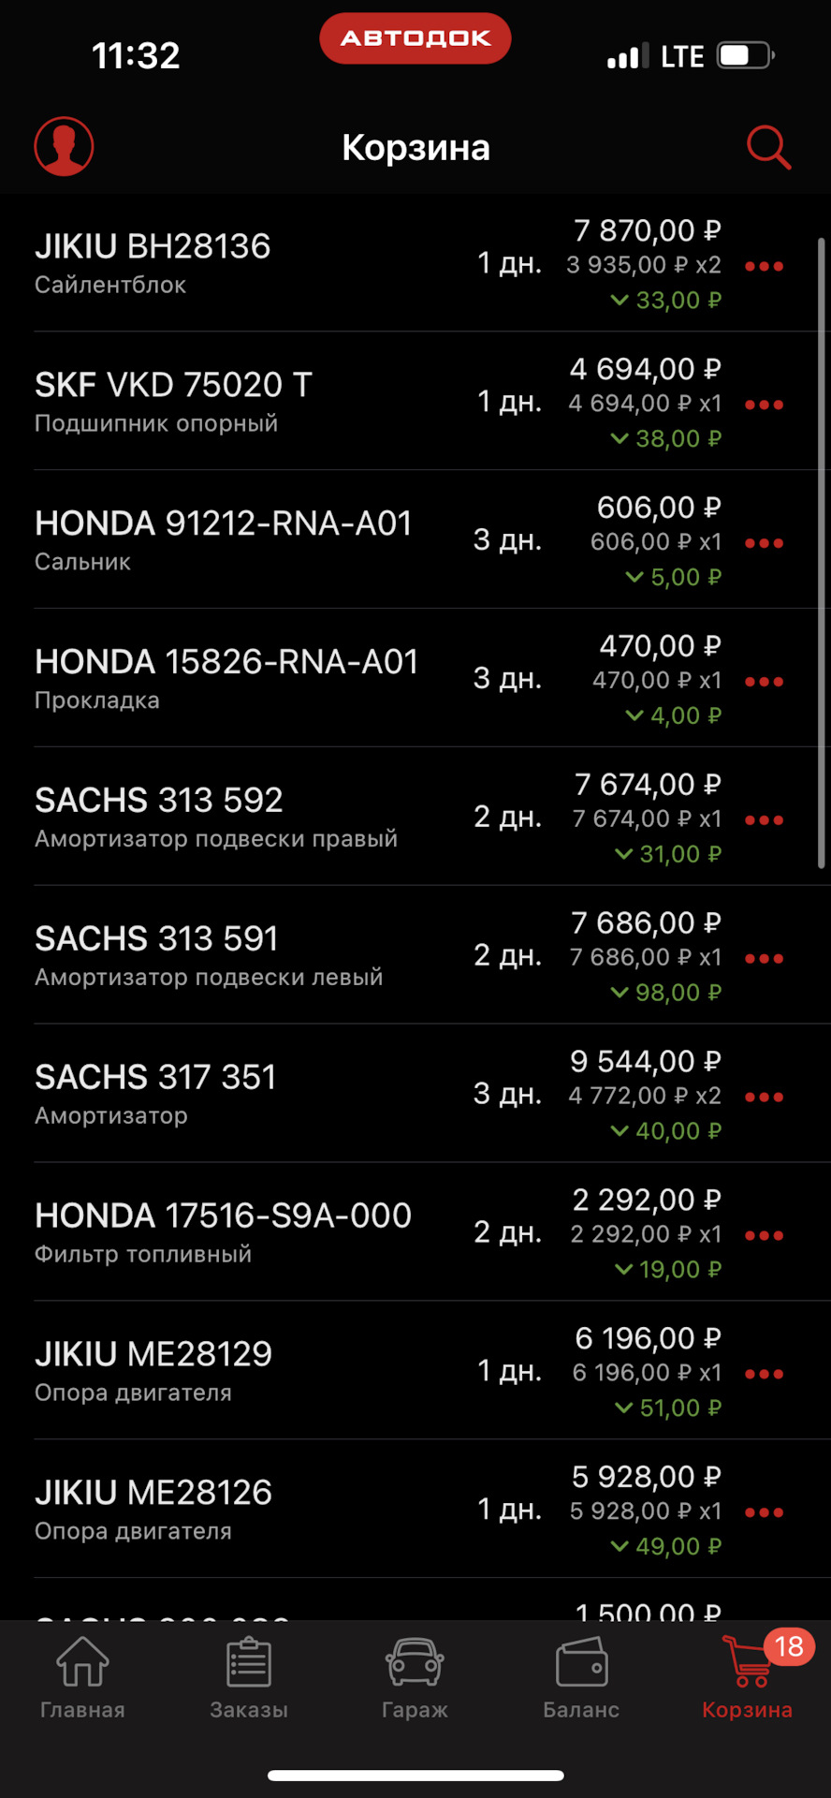
Task: Open more options for JIKIU BH28136
Action: 764,266
